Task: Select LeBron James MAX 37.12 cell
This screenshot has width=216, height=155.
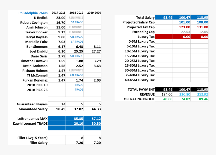Action: 92,119
